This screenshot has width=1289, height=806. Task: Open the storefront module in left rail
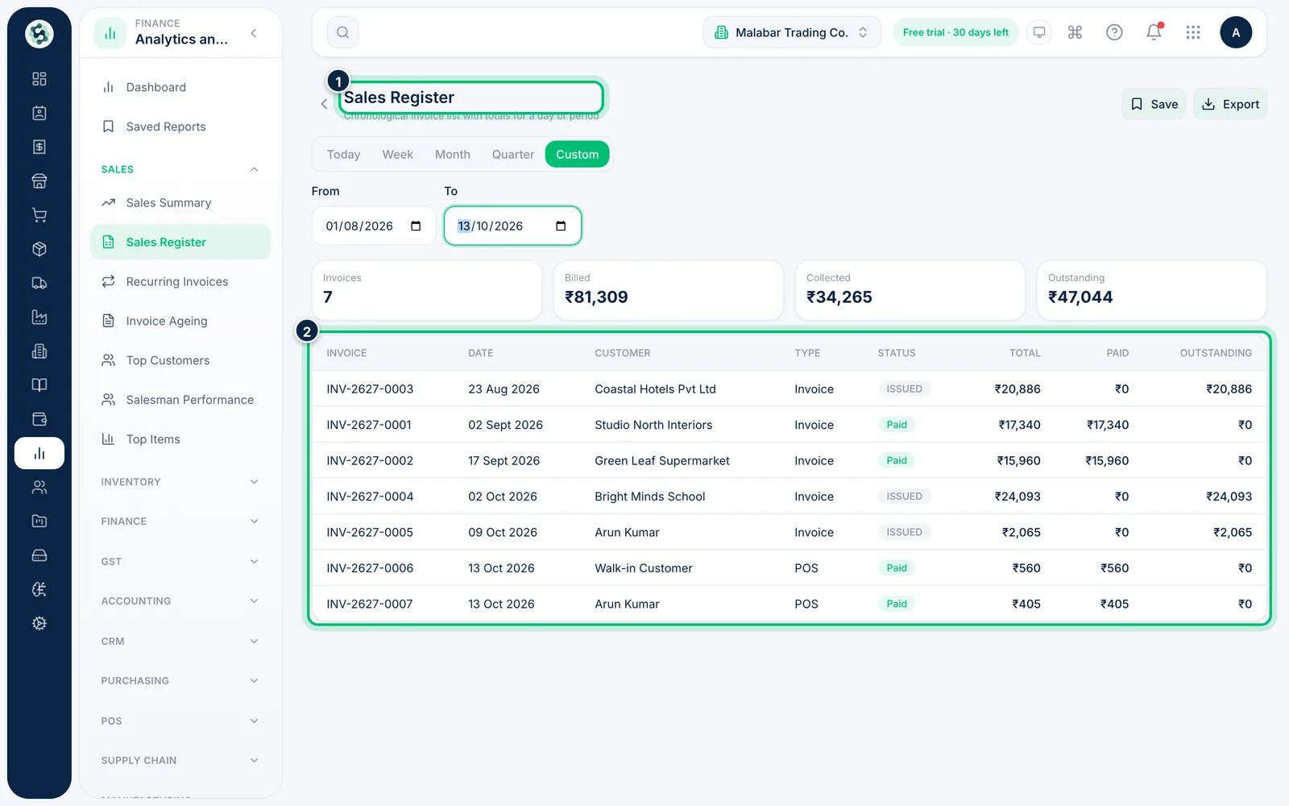coord(39,181)
